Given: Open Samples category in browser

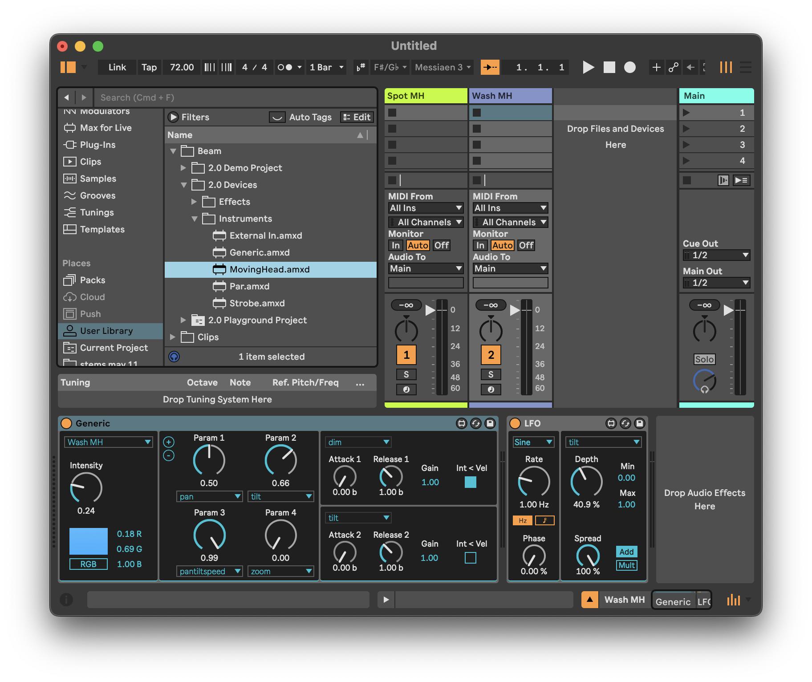Looking at the screenshot, I should click(98, 179).
